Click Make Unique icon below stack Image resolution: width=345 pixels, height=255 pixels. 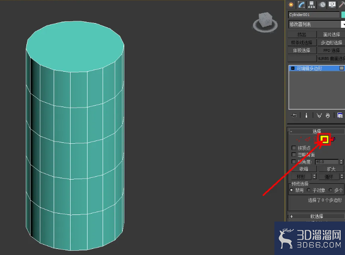pyautogui.click(x=319, y=115)
